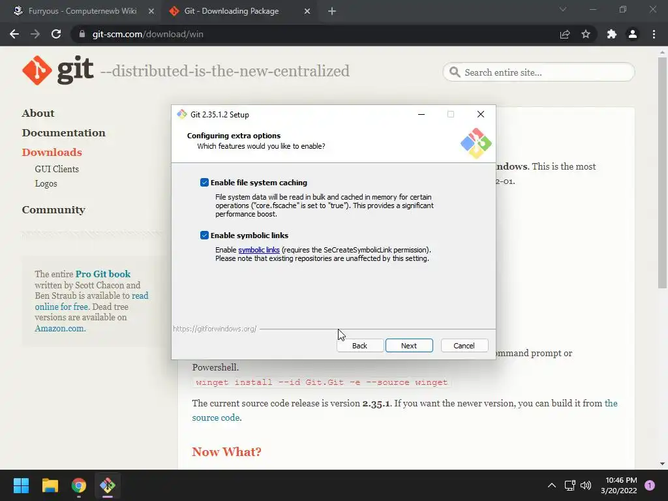Click the site search box
The width and height of the screenshot is (668, 501).
click(539, 72)
